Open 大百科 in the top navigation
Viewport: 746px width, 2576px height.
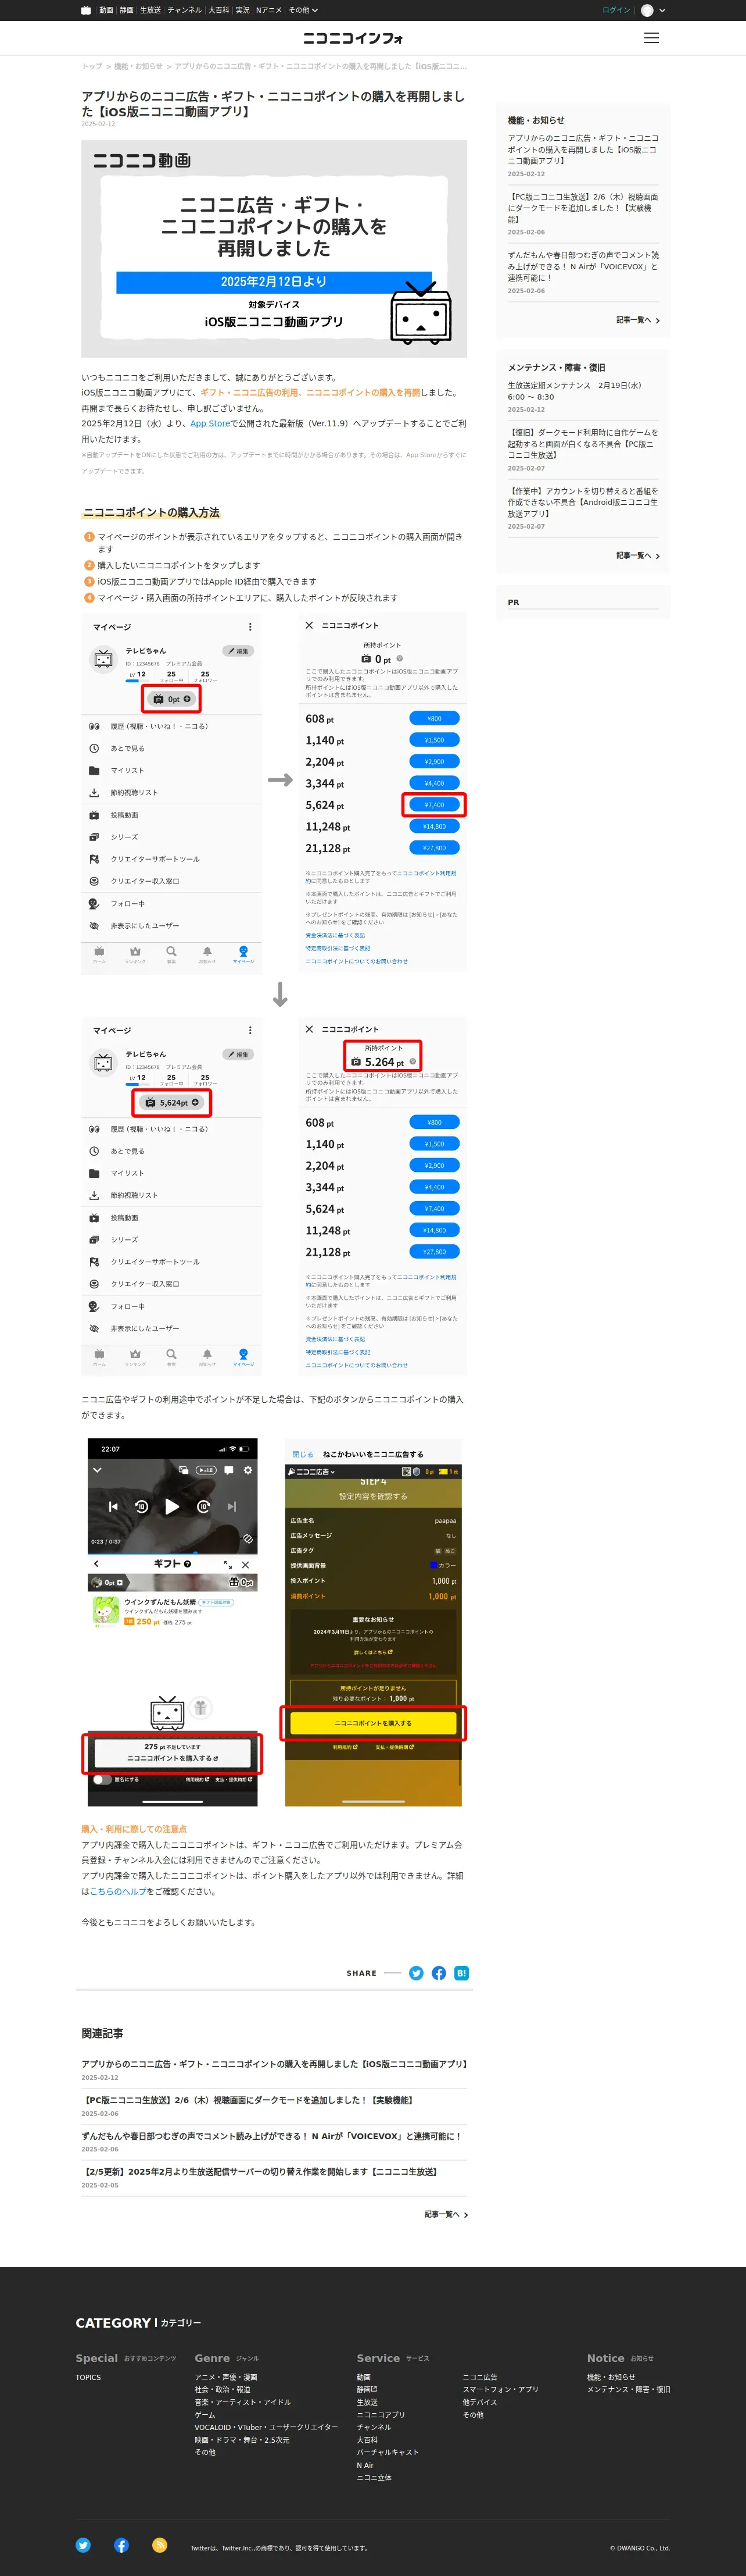coord(218,10)
